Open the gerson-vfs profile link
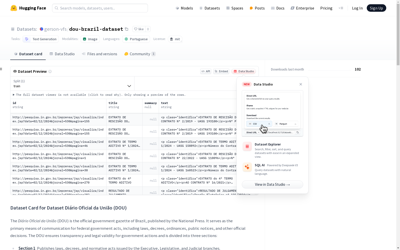This screenshot has height=250, width=400. pos(55,29)
